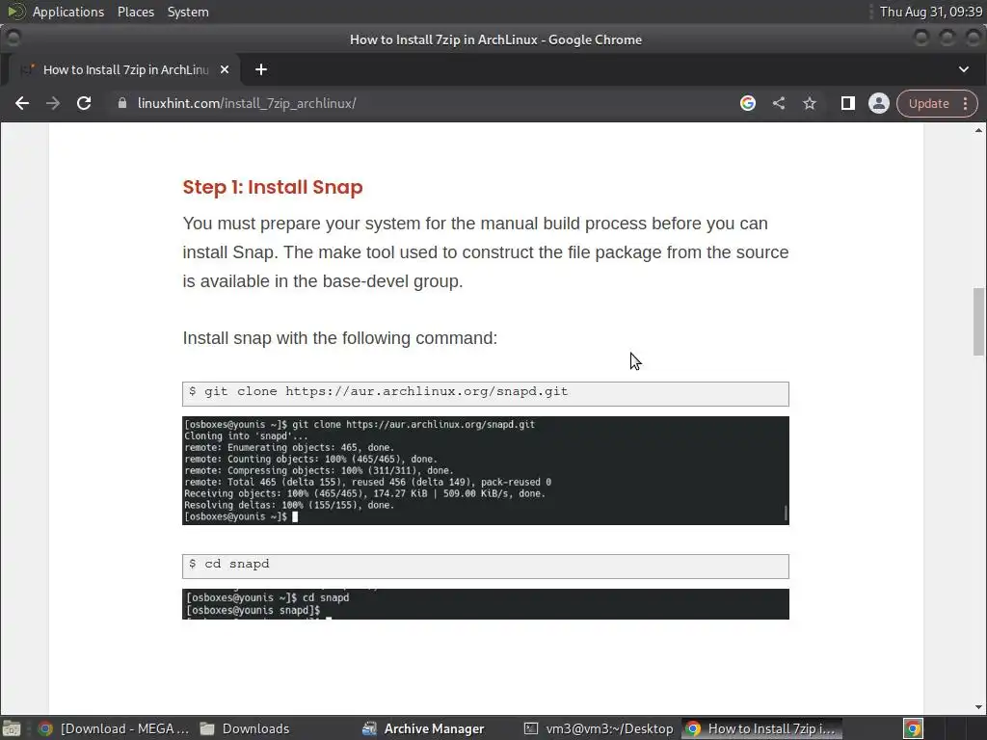Image resolution: width=987 pixels, height=740 pixels.
Task: View site info via the lock icon
Action: (x=122, y=103)
